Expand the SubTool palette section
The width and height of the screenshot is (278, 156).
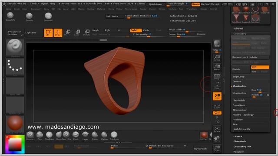[238, 29]
